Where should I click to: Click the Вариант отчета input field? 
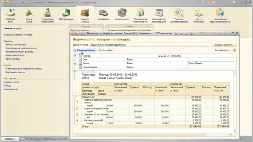(150, 45)
